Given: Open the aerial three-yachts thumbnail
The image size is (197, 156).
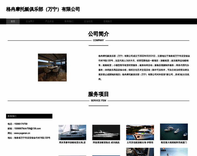Looking at the screenshot, I should pyautogui.click(x=174, y=132).
